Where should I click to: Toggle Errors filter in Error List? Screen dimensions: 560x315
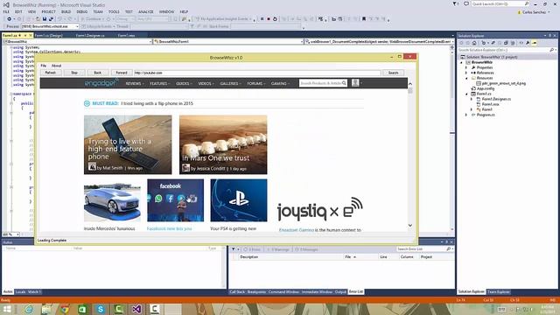(252, 249)
